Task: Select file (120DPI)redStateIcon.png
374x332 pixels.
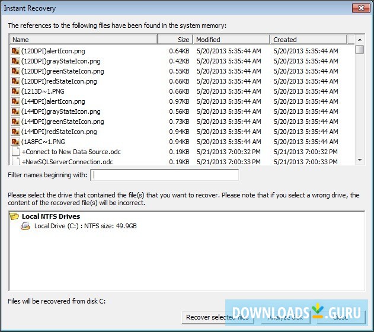Action: (x=59, y=81)
